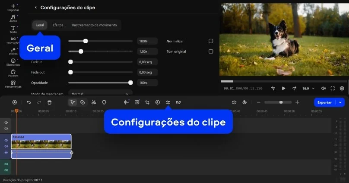
Task: Zoom in the timeline with the plus button
Action: [x=297, y=102]
